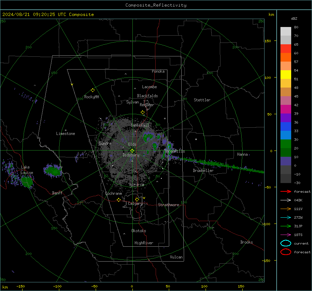This screenshot has width=312, height=291.
Task: Click the Vulcan map label
Action: (176, 257)
